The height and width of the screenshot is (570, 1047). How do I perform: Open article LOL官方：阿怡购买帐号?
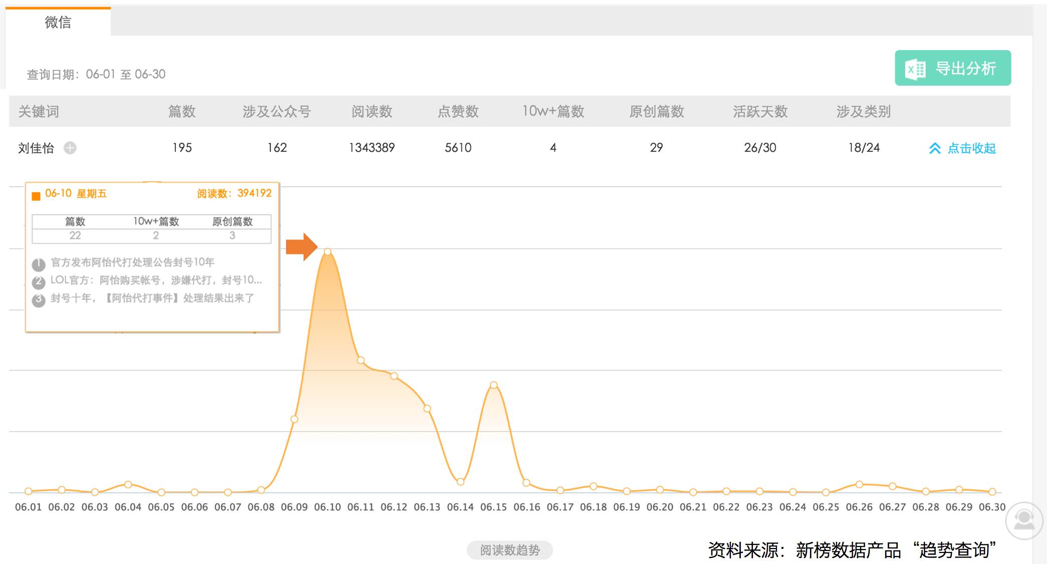click(156, 280)
